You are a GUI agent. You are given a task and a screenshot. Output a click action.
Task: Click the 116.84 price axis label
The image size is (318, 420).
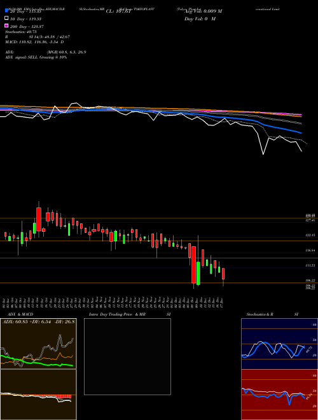pyautogui.click(x=310, y=250)
